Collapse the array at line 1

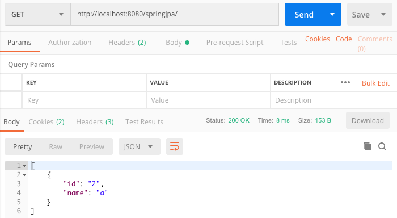[24, 166]
